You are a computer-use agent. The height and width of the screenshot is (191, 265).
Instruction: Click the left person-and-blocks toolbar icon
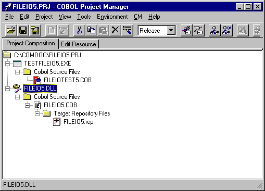[214, 30]
